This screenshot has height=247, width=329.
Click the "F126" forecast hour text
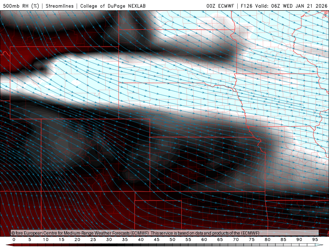pos(246,6)
